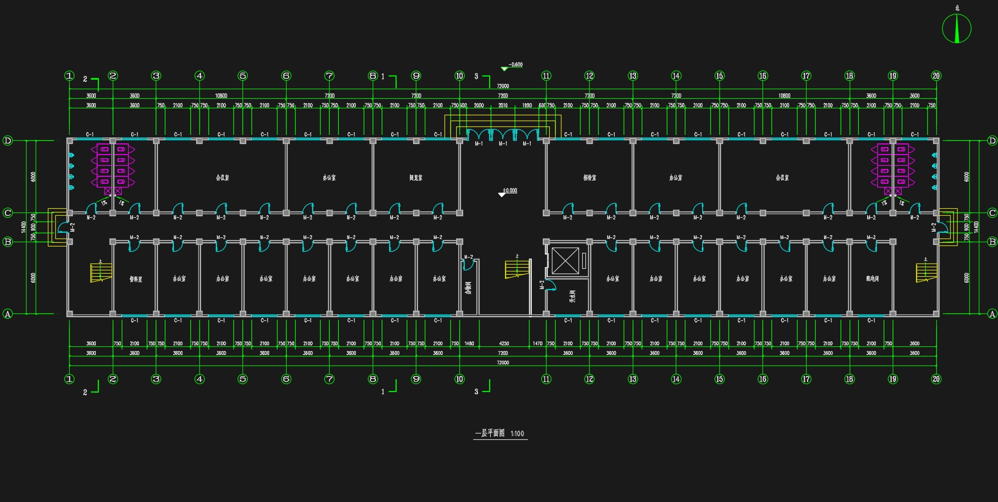The height and width of the screenshot is (502, 998).
Task: Select axis bubble 5 in bottom row
Action: click(242, 379)
